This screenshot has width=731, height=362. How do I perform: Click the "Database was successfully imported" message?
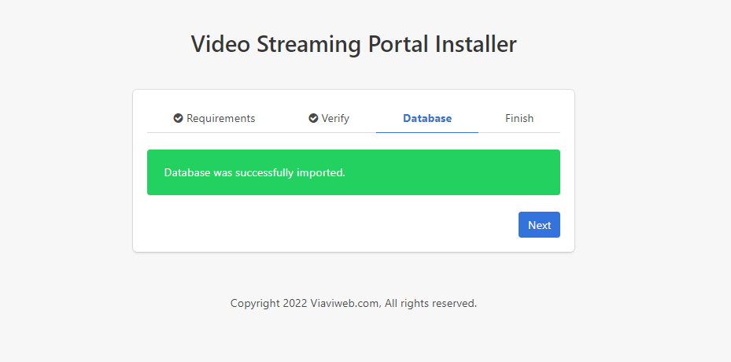(254, 172)
